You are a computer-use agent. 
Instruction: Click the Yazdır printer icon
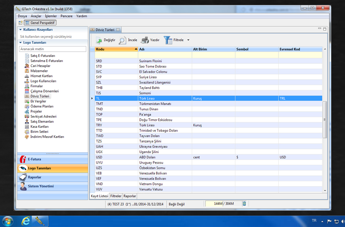pos(145,40)
